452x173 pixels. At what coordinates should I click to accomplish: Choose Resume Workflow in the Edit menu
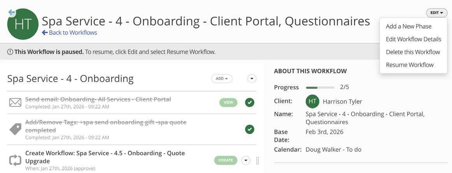tap(410, 65)
